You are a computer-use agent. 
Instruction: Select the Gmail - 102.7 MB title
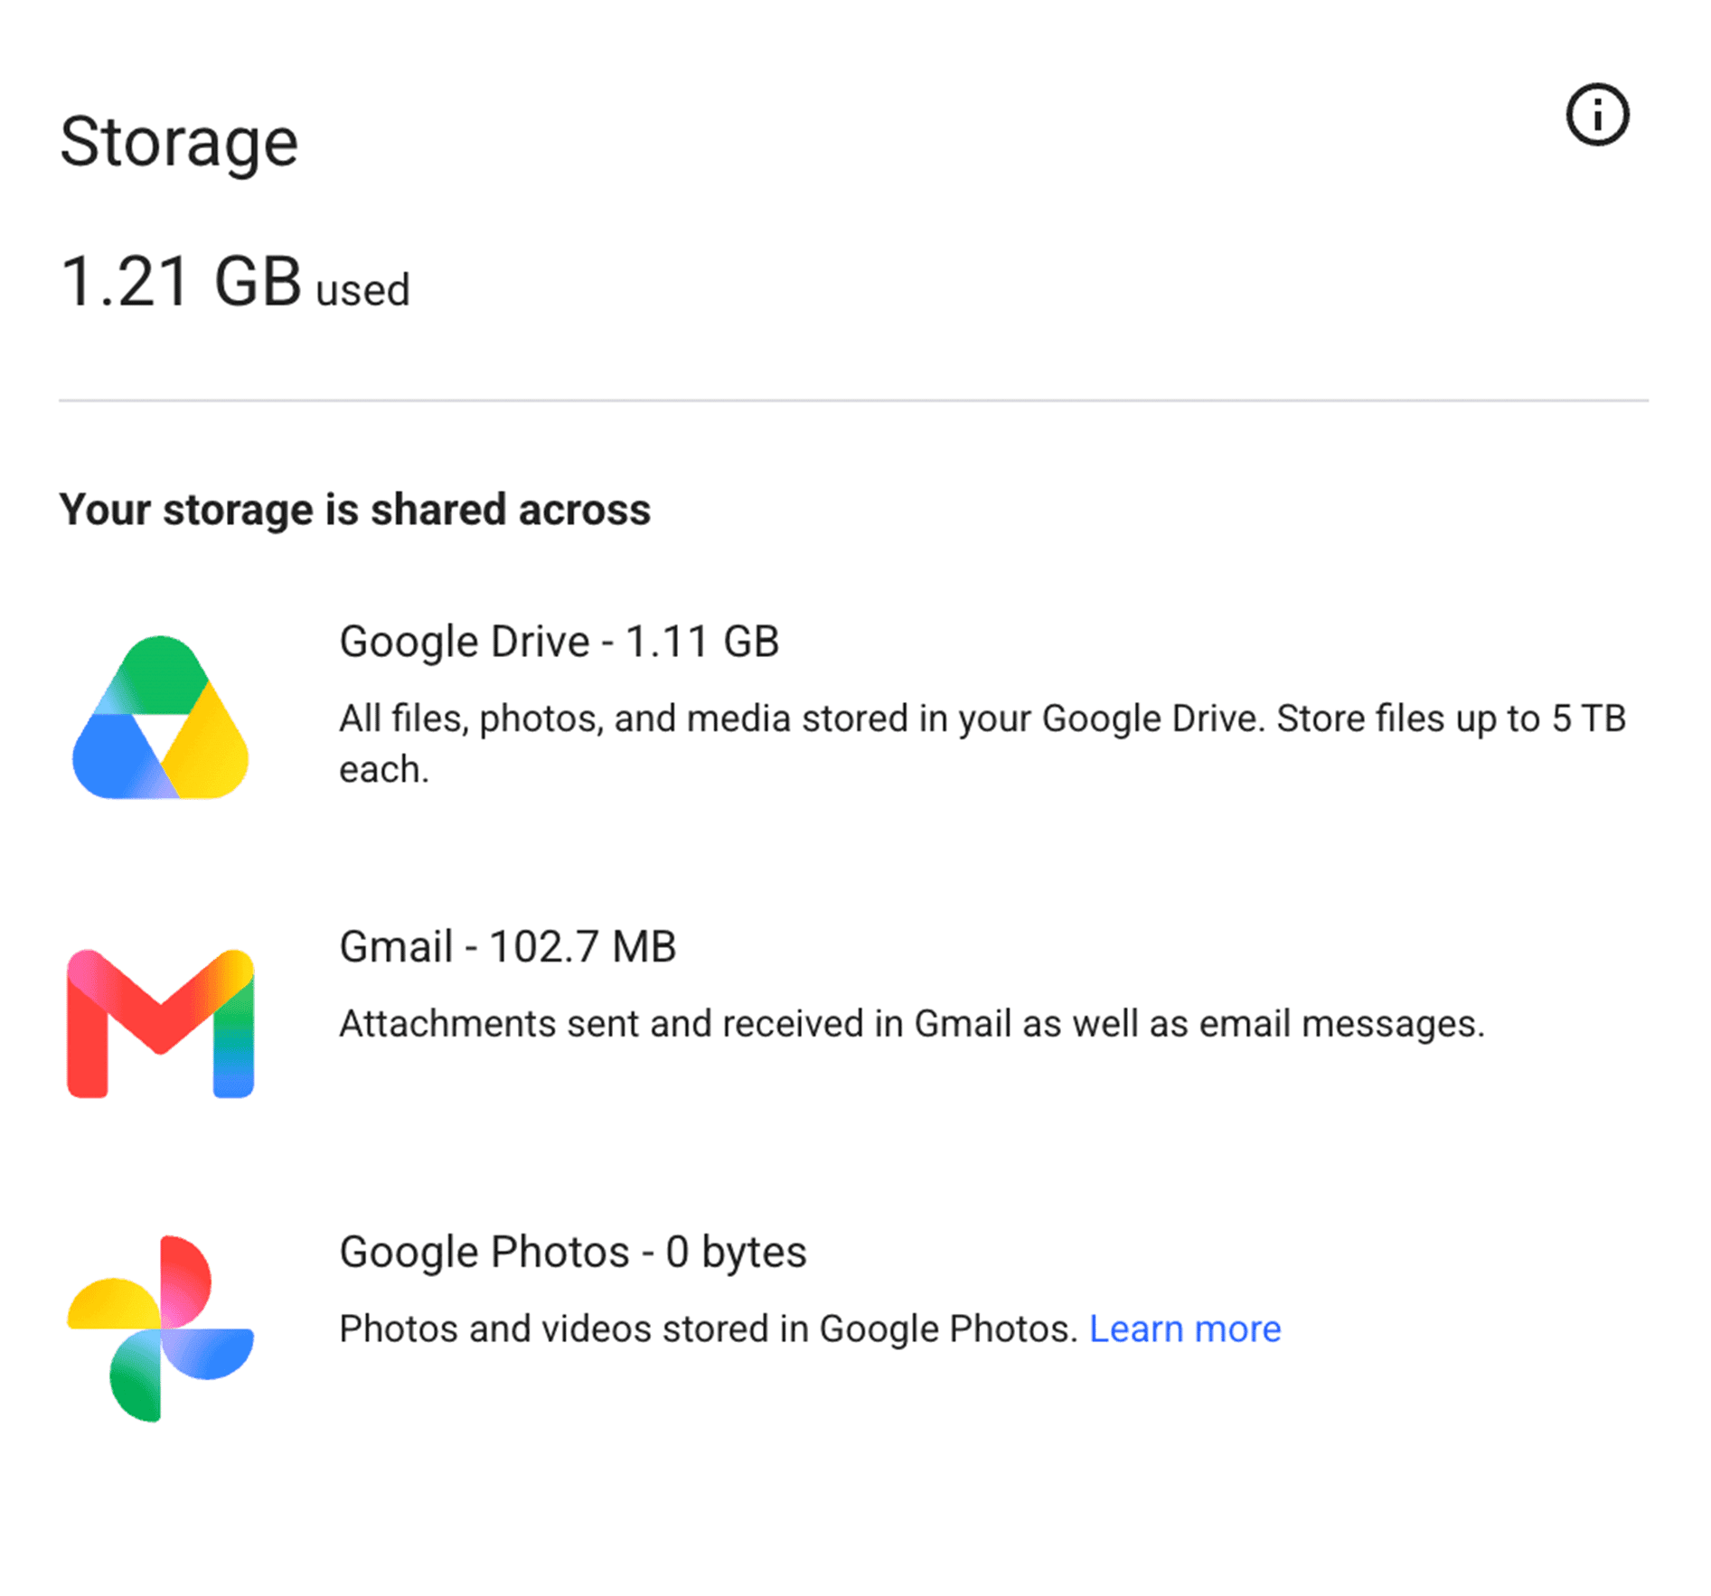pyautogui.click(x=507, y=947)
